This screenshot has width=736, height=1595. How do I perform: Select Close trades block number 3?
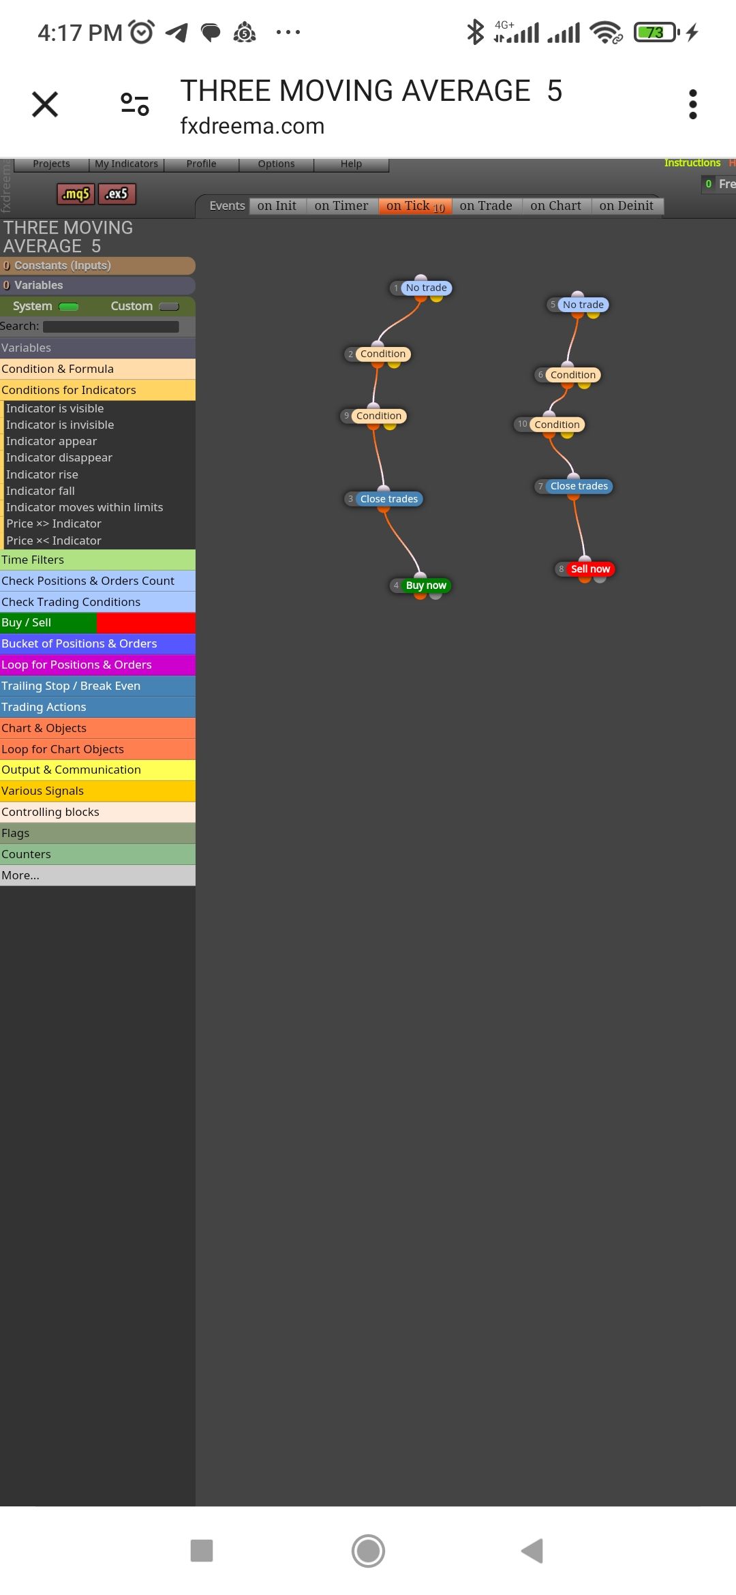[388, 499]
